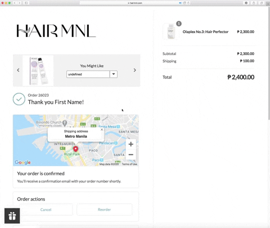Viewport: 270px width, 228px height.
Task: Open the recommended product tube thumbnail
Action: (38, 71)
